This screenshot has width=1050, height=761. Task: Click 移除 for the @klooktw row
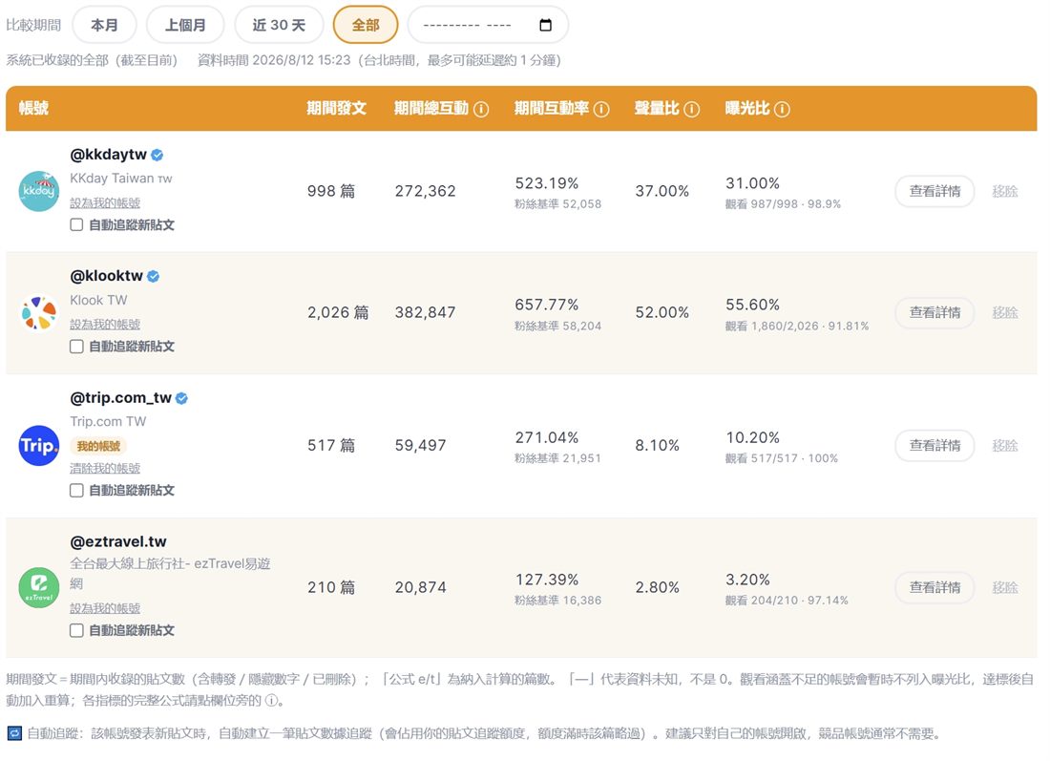point(1004,313)
